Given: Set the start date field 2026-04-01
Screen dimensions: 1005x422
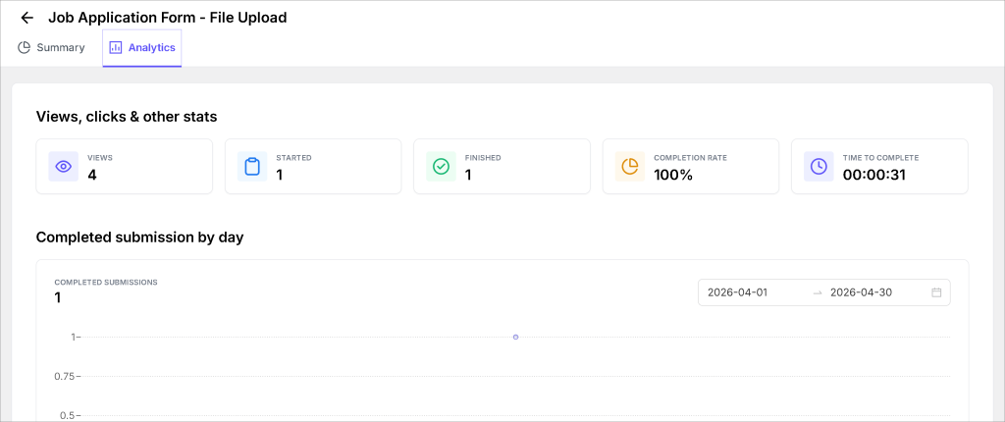Looking at the screenshot, I should [x=737, y=292].
